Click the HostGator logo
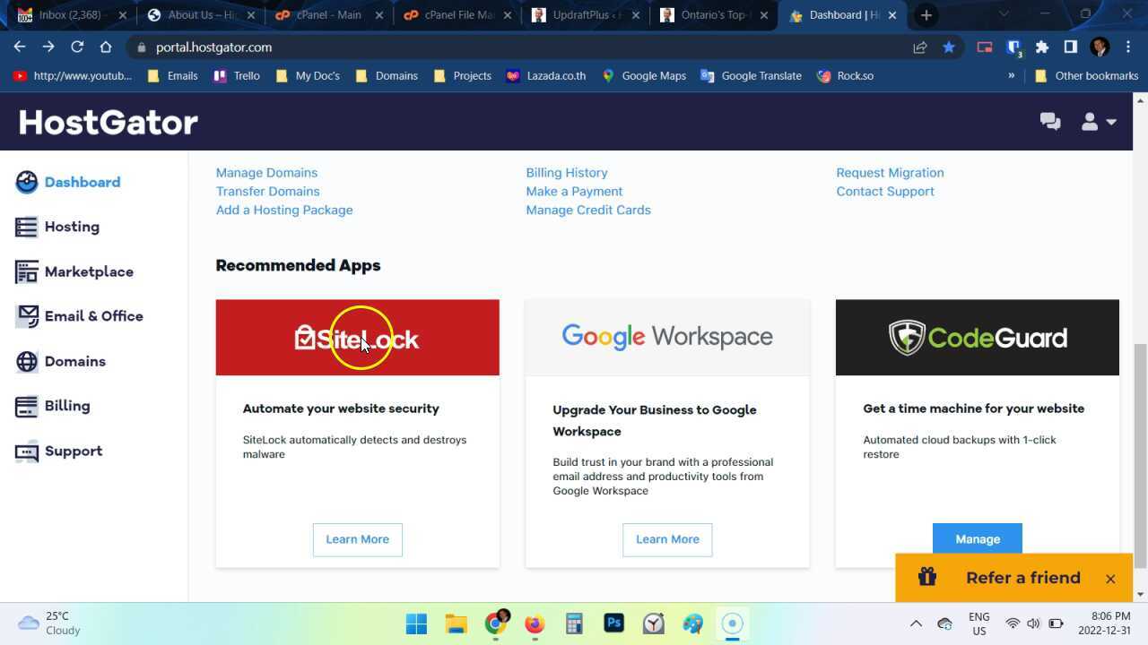The width and height of the screenshot is (1148, 645). [108, 122]
